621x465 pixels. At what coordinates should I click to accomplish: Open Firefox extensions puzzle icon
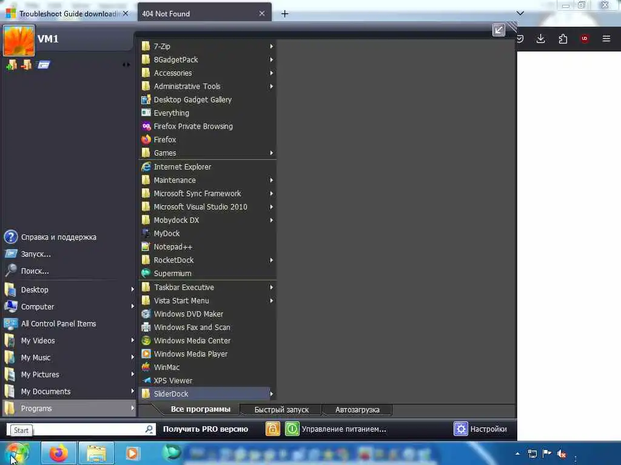click(563, 39)
